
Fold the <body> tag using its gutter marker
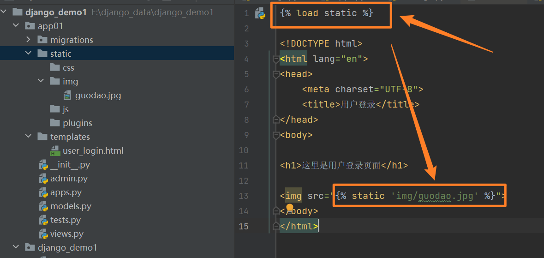click(276, 135)
